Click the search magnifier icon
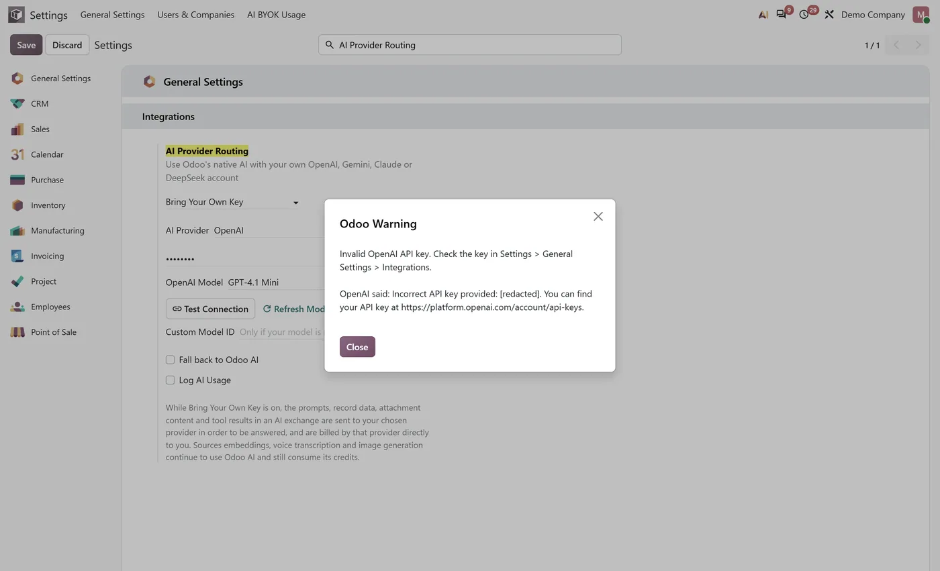The image size is (940, 571). [330, 45]
